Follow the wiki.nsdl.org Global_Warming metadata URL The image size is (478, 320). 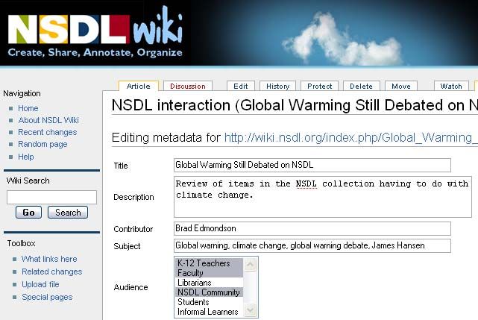[x=351, y=137]
